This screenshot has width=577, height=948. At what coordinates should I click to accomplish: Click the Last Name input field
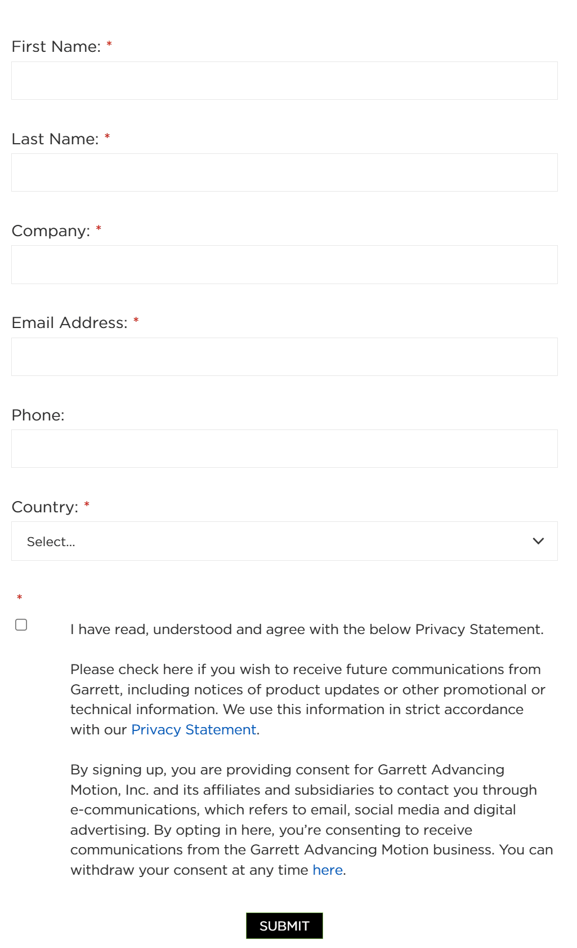click(284, 172)
